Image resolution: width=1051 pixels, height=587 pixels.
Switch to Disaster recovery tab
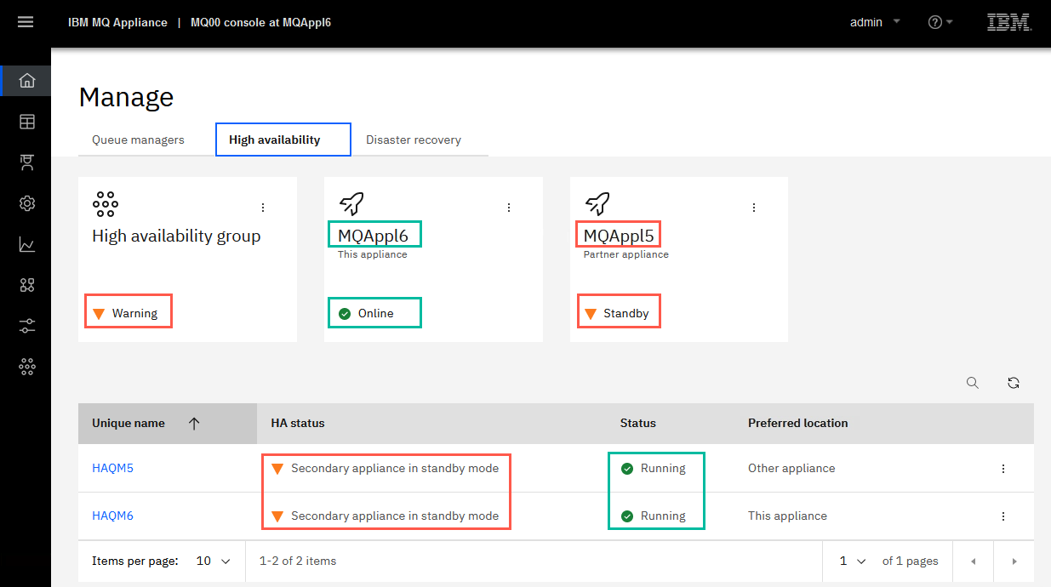(x=414, y=140)
